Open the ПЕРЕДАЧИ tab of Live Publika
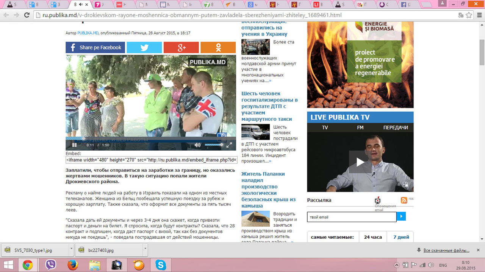Image resolution: width=485 pixels, height=272 pixels. (396, 127)
